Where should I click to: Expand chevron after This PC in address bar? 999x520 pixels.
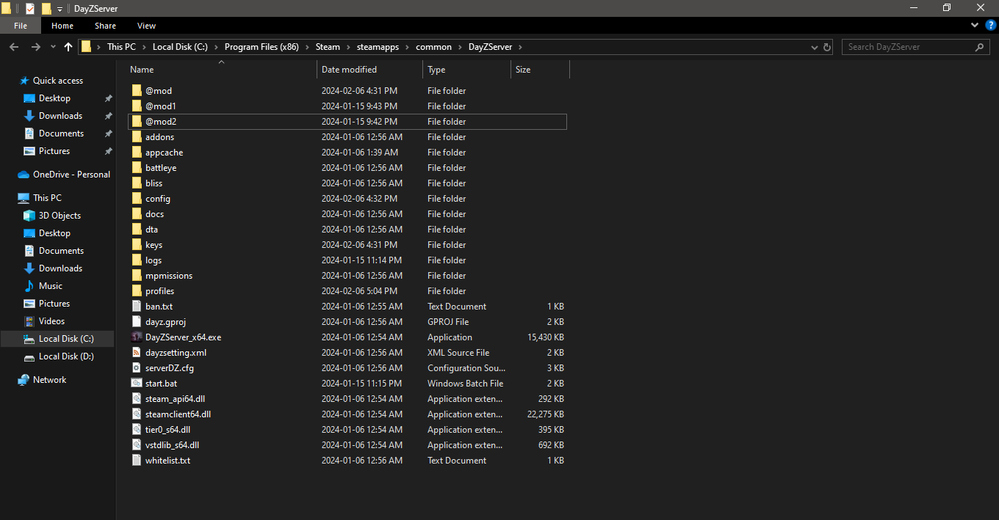144,47
